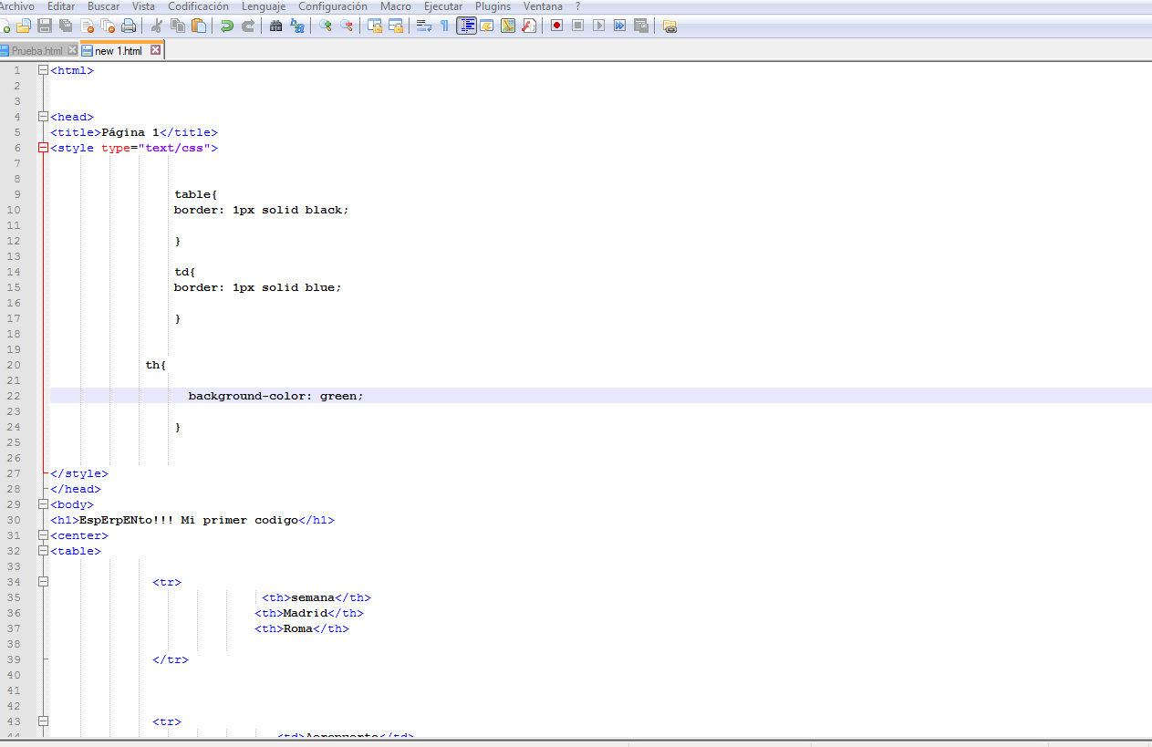Collapse the <table> fold on line 32

[43, 551]
